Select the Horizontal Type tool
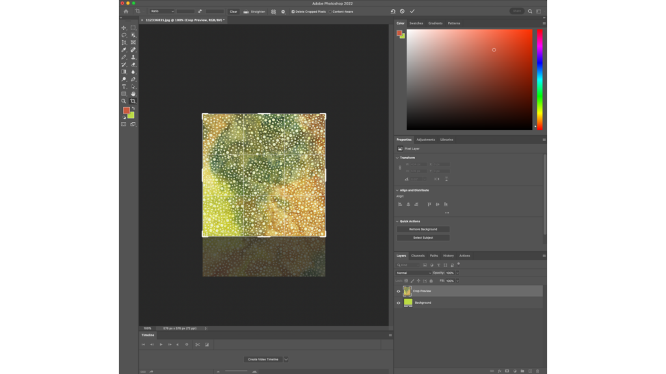666x374 pixels. (x=124, y=86)
